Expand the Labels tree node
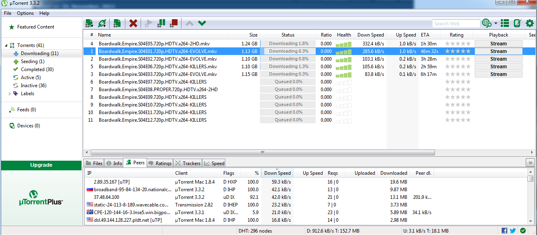This screenshot has width=537, height=235. tap(10, 94)
